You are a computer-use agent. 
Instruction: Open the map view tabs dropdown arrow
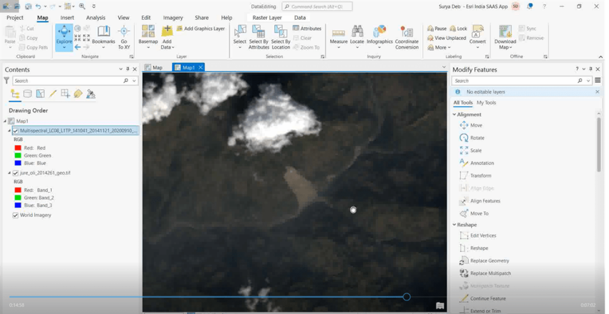click(444, 67)
